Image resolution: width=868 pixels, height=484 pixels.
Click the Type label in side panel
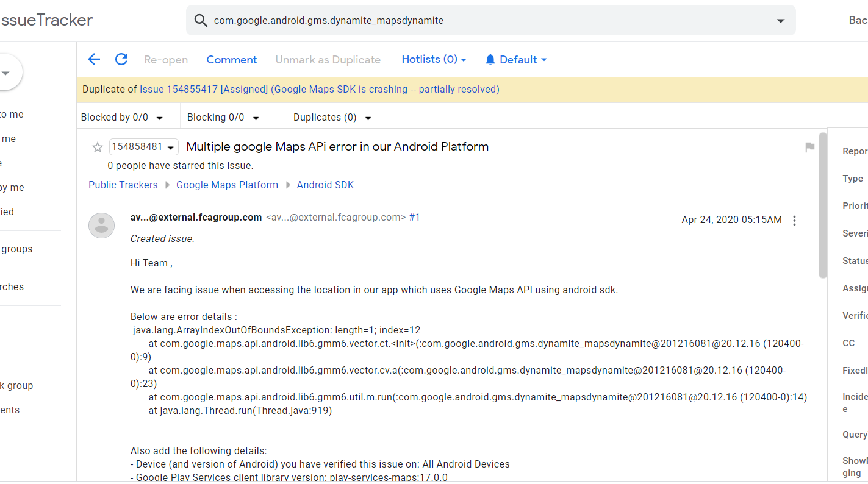click(x=853, y=179)
